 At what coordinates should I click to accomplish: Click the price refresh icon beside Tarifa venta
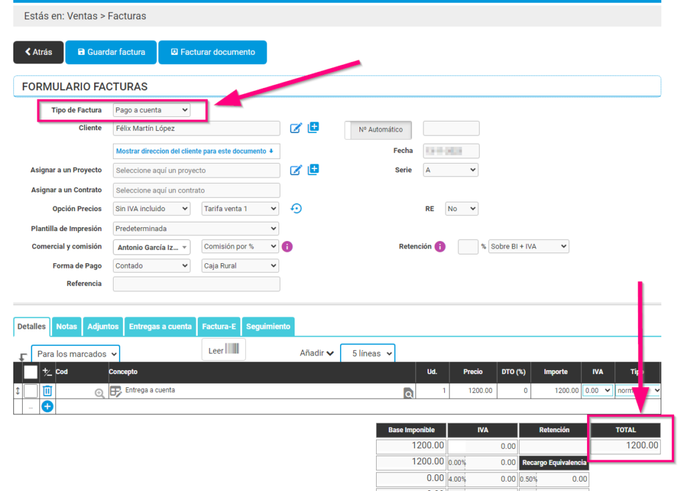(x=296, y=208)
